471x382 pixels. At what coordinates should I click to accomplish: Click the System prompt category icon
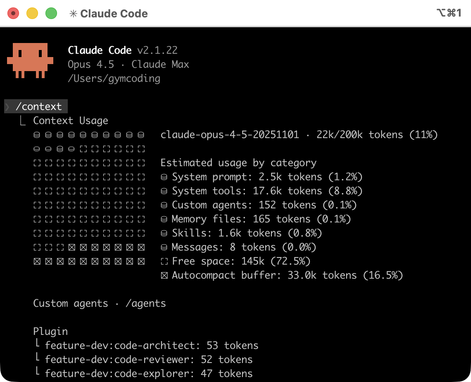tap(164, 177)
